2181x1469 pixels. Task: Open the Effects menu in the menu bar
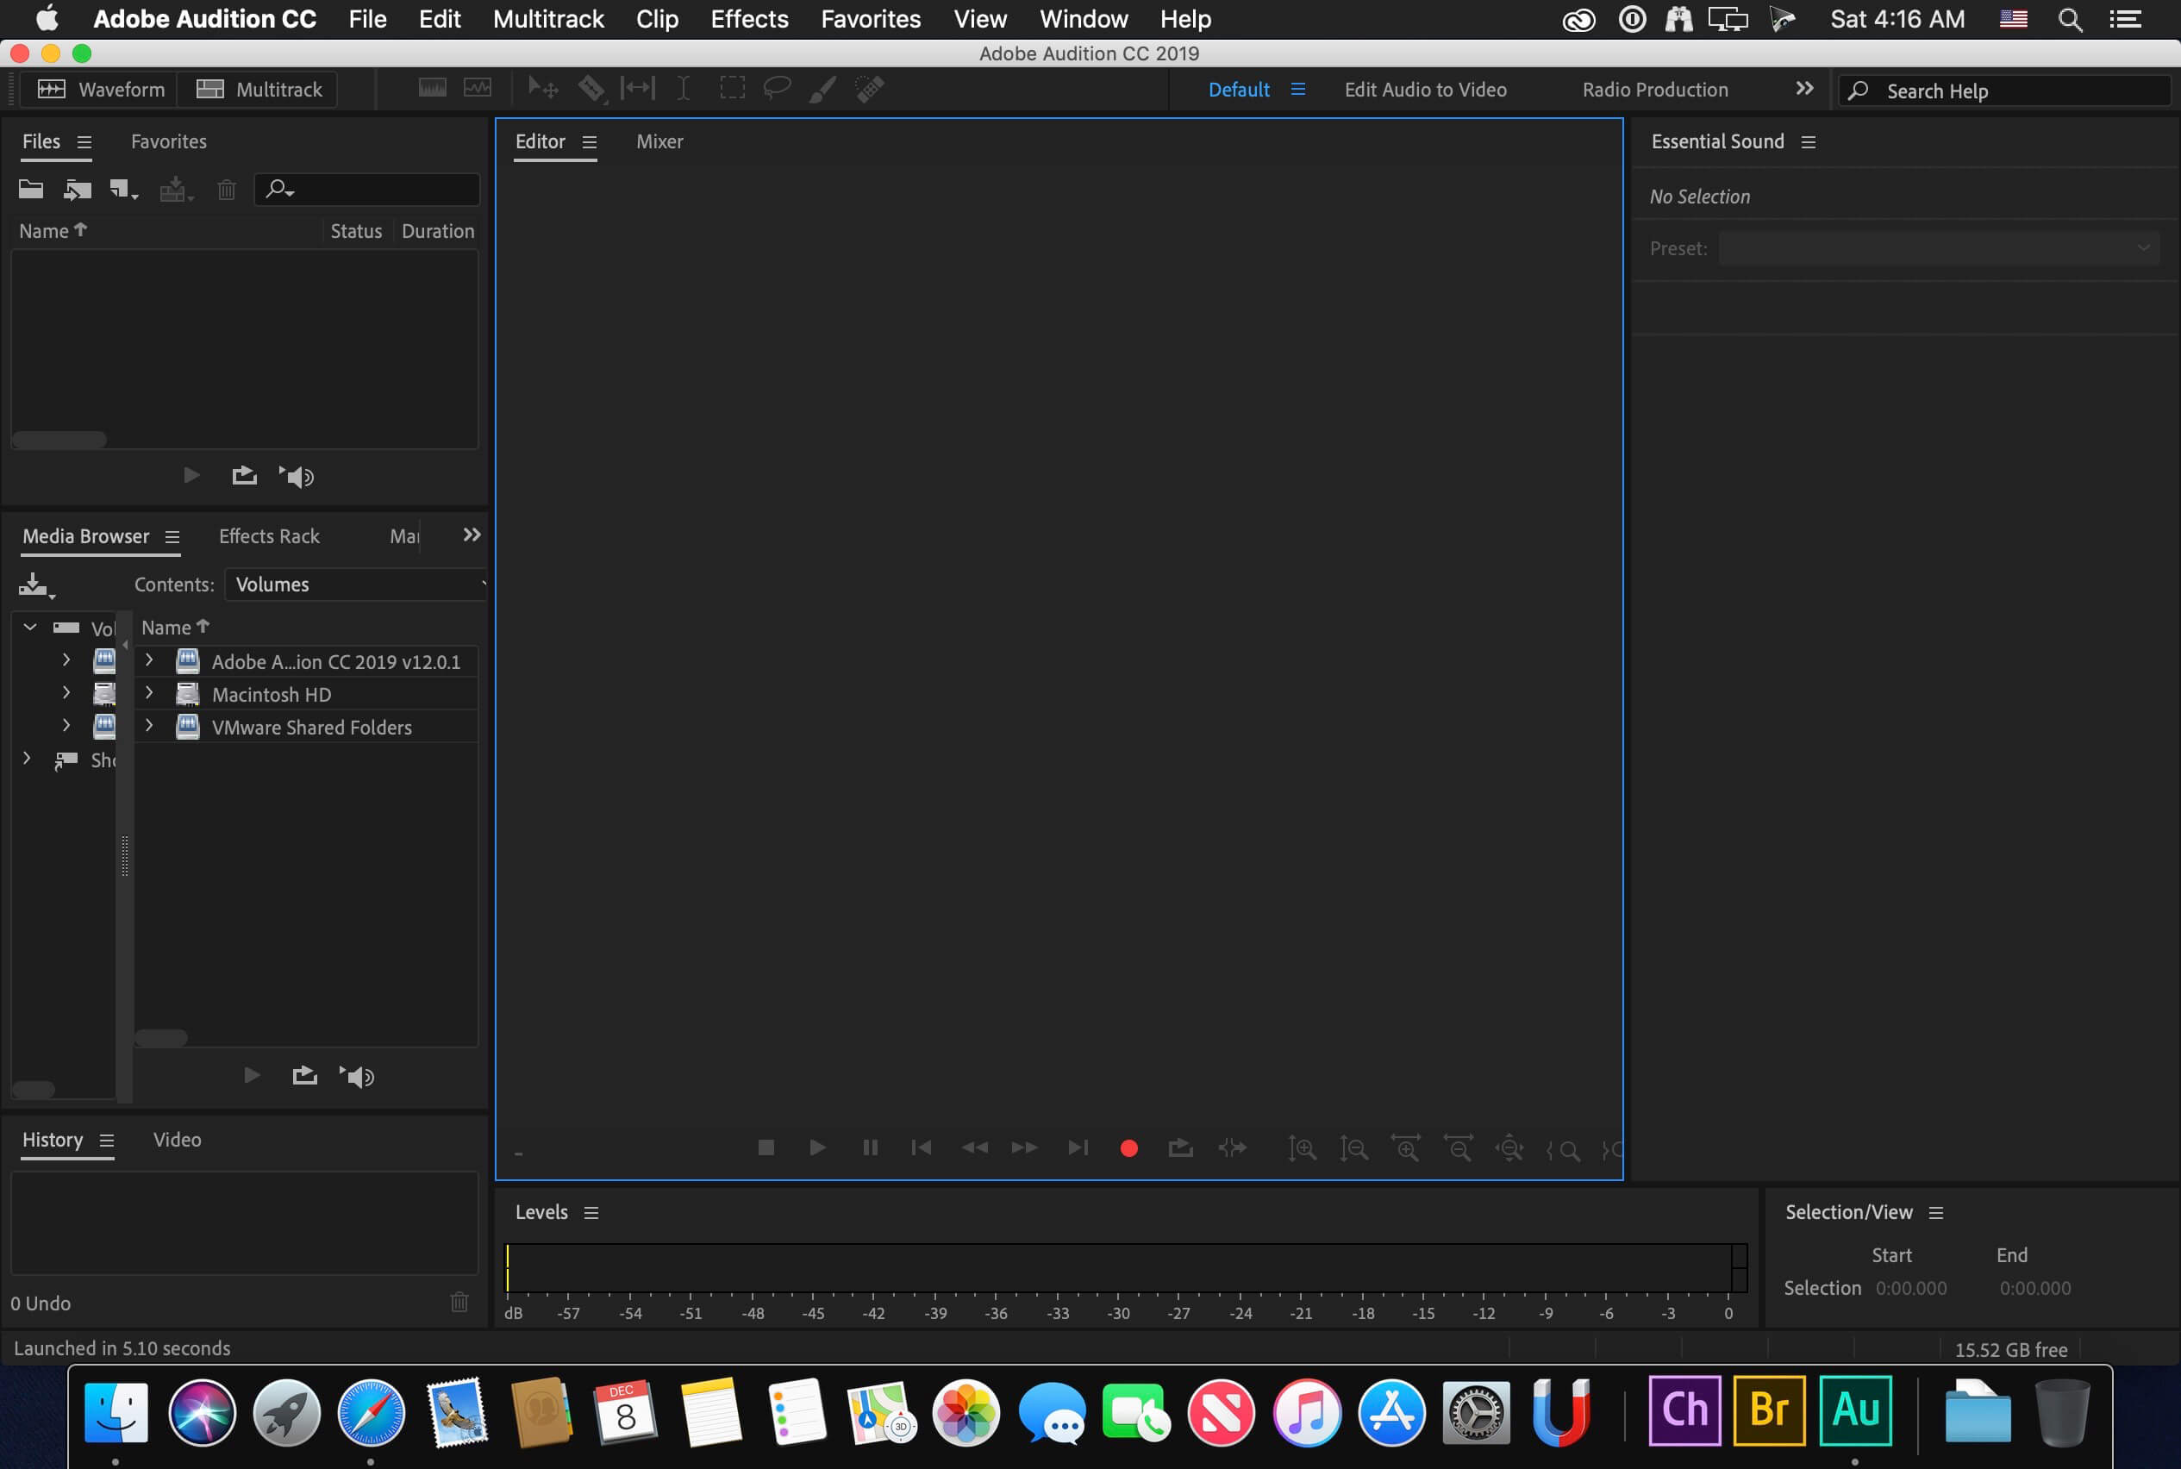(747, 19)
